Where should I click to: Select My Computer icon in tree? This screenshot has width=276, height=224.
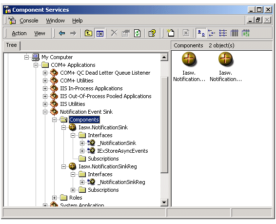point(36,57)
